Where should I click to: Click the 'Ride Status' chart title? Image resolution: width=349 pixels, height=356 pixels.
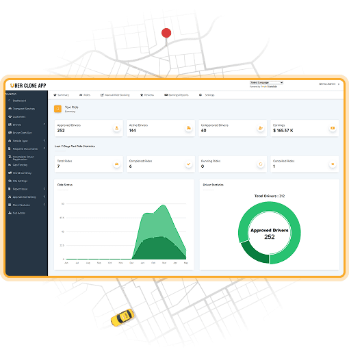65,185
